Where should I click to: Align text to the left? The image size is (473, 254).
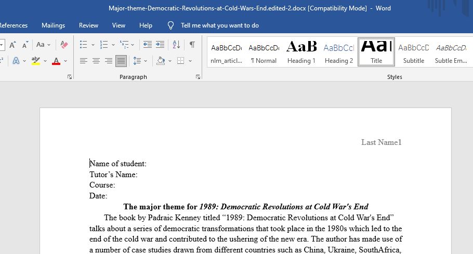click(x=84, y=61)
